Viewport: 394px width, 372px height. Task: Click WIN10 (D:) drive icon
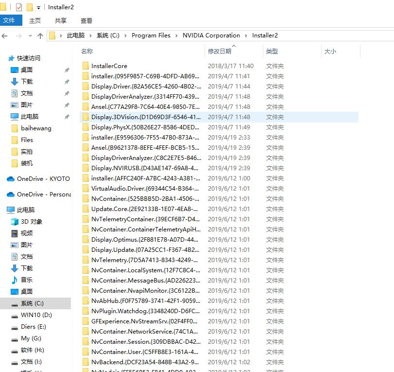(15, 316)
